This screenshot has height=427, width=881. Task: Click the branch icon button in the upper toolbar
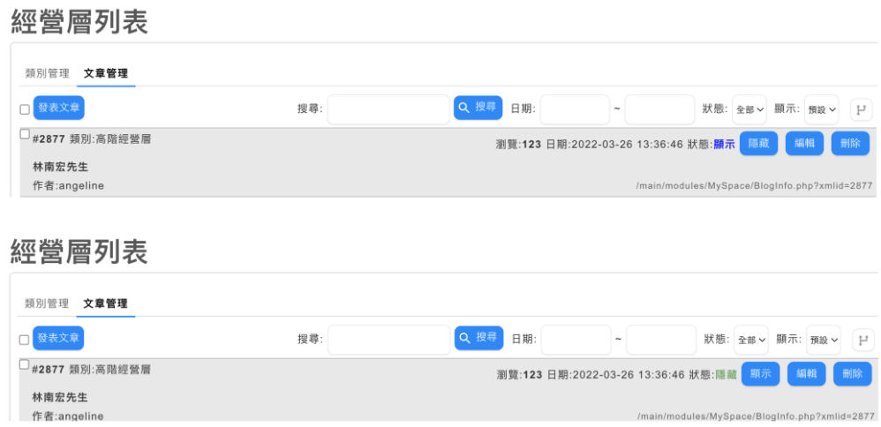pyautogui.click(x=861, y=109)
